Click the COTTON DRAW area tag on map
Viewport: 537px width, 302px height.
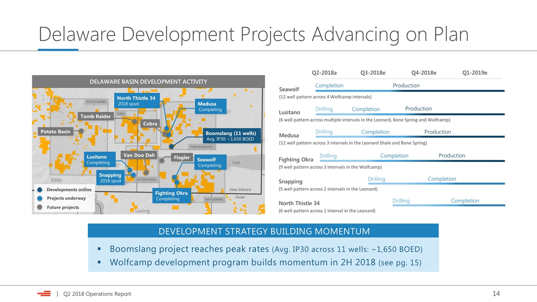[x=146, y=180]
